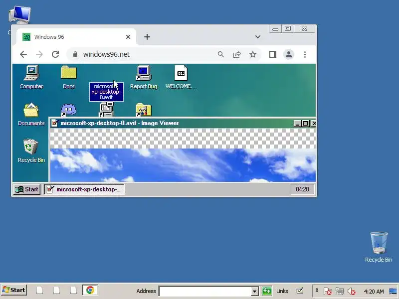Click the muted volume tray icon
Viewport: 399px width, 299px height.
pos(352,291)
